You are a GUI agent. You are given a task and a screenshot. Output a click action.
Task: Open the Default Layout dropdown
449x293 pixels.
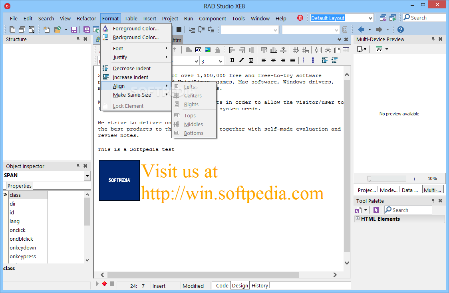370,18
